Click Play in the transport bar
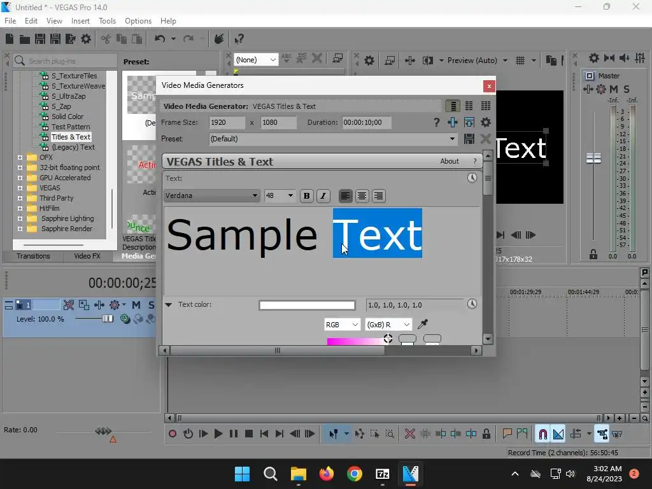This screenshot has height=489, width=652. pyautogui.click(x=218, y=434)
